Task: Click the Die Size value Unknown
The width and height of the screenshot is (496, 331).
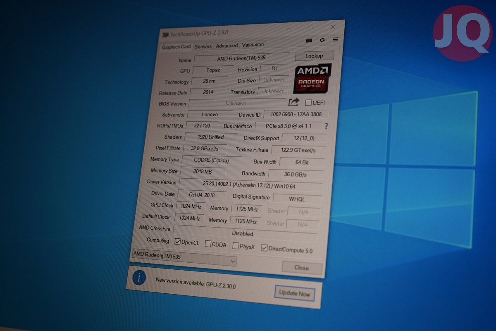Action: coord(274,80)
